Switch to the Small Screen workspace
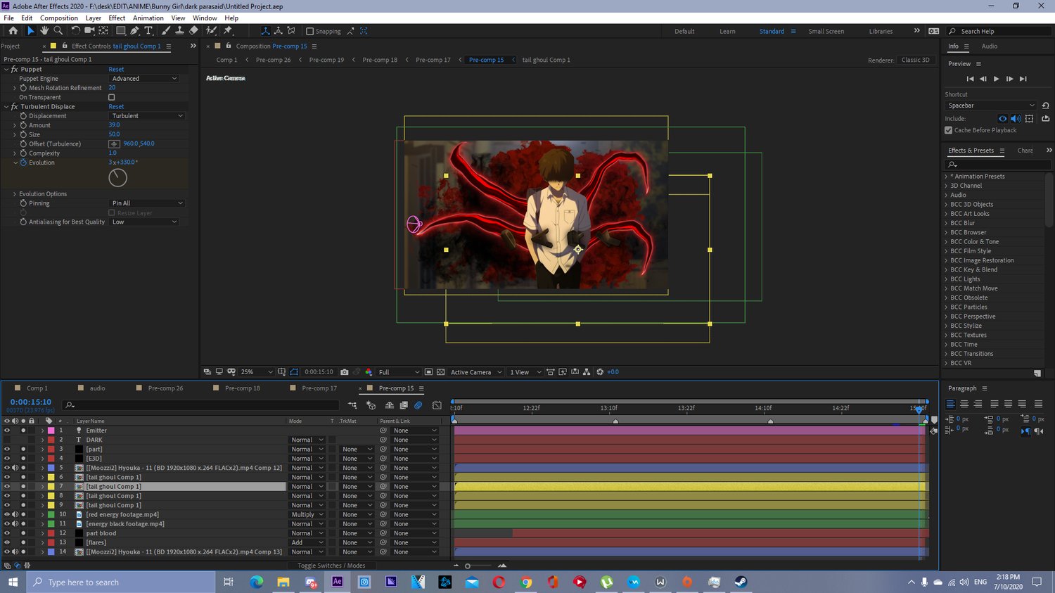 826,31
